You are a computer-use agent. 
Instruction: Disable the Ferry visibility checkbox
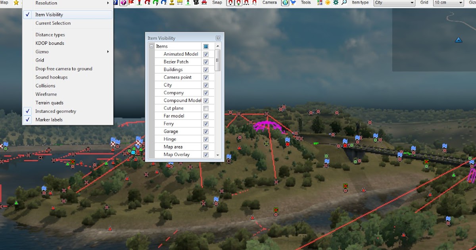tap(206, 123)
